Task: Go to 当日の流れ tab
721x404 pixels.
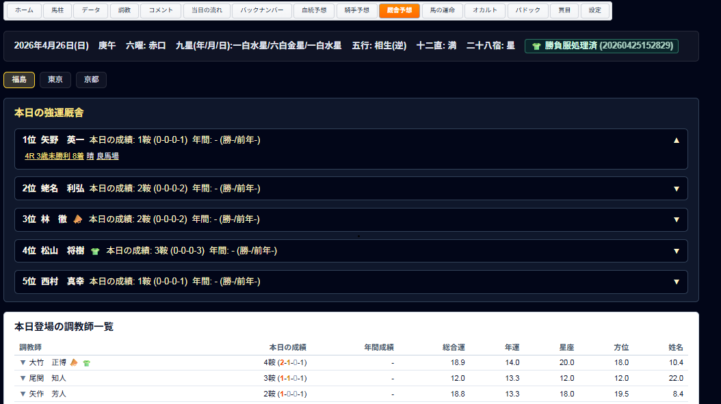Action: coord(207,10)
